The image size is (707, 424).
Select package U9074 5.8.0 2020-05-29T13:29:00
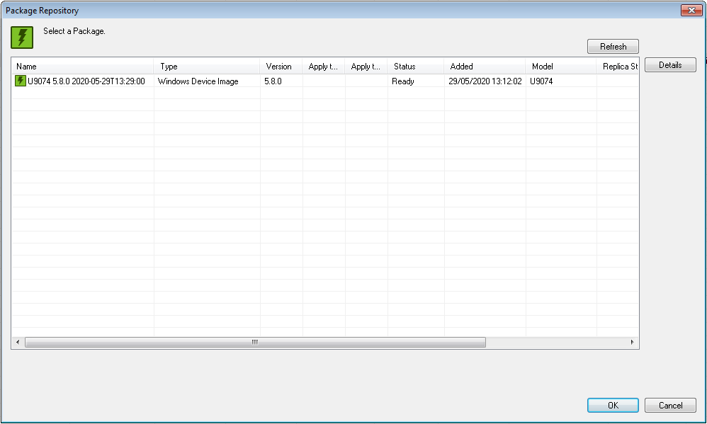coord(86,81)
